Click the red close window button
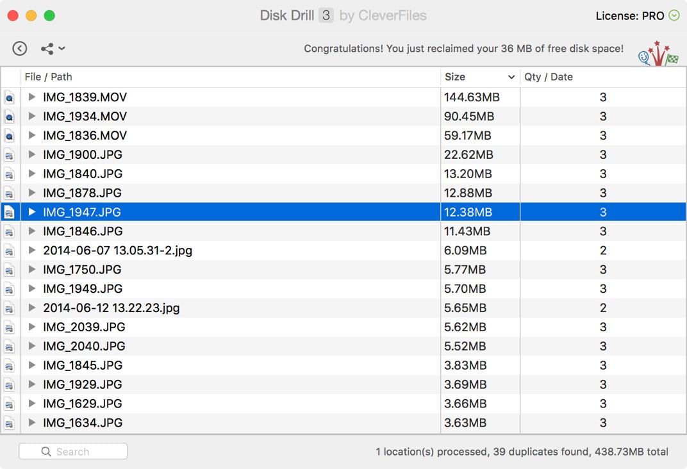Viewport: 687px width, 469px height. pos(13,16)
